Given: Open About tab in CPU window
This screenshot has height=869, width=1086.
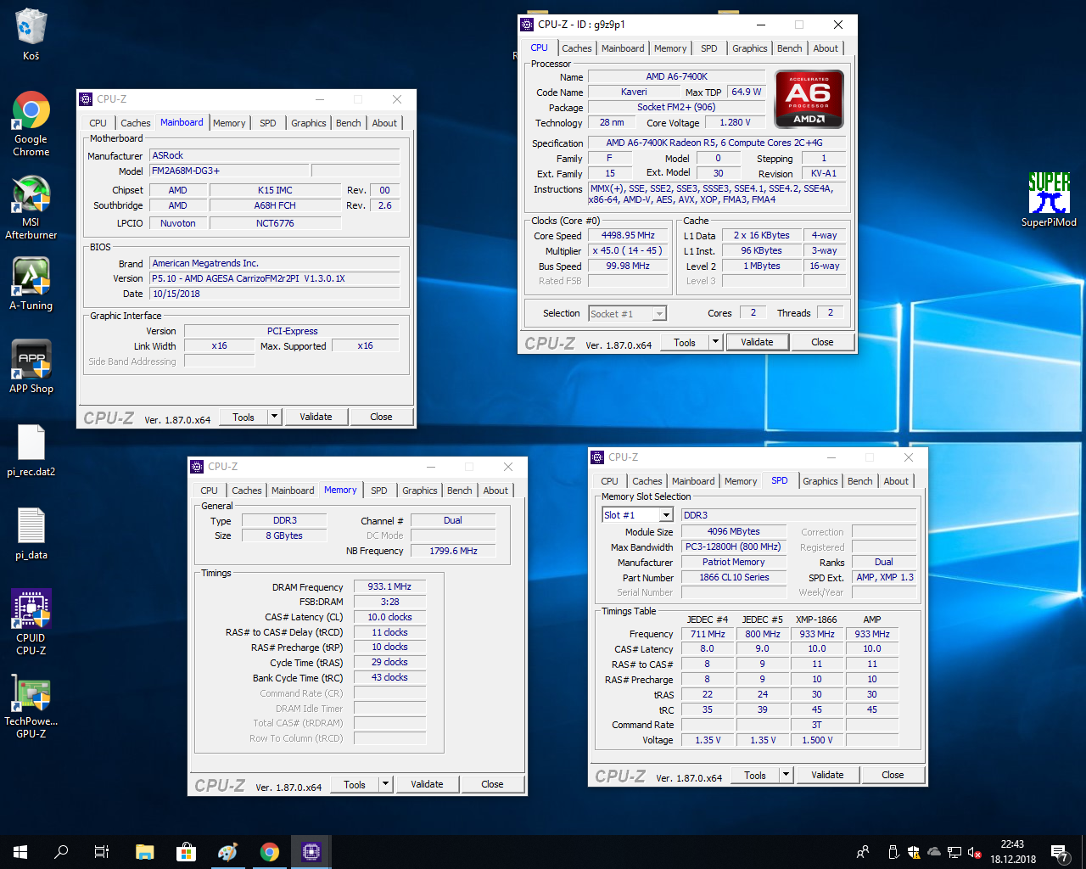Looking at the screenshot, I should [x=826, y=48].
